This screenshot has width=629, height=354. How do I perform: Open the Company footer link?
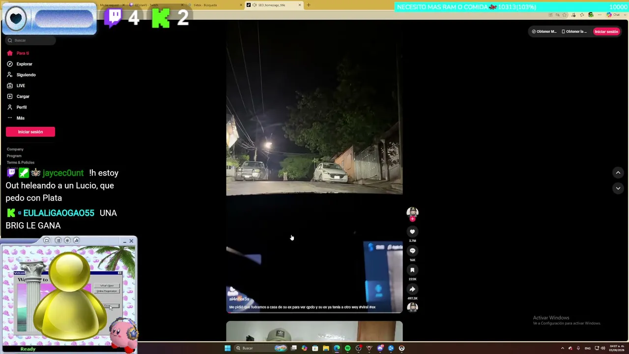tap(15, 149)
